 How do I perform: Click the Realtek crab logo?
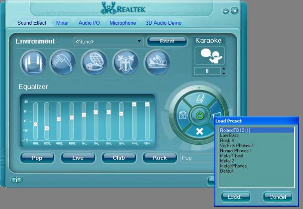click(108, 8)
